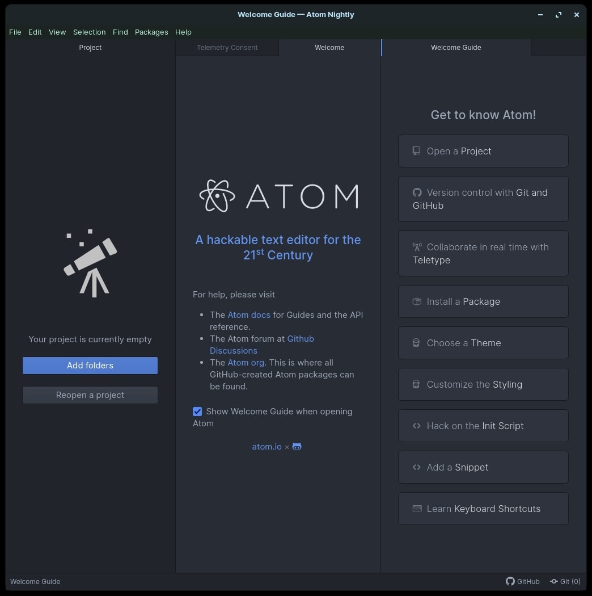Click the code brackets icon in Hack on Init Script
This screenshot has width=592, height=596.
417,426
